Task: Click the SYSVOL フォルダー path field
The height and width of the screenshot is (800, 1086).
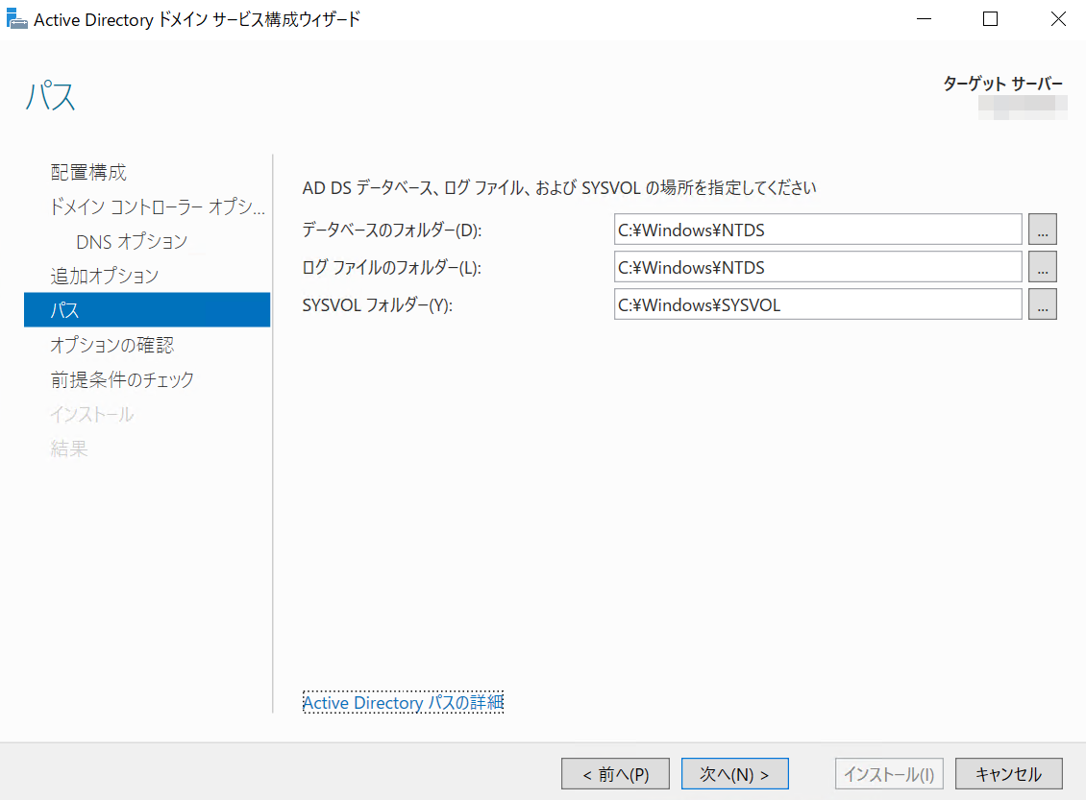Action: tap(817, 304)
